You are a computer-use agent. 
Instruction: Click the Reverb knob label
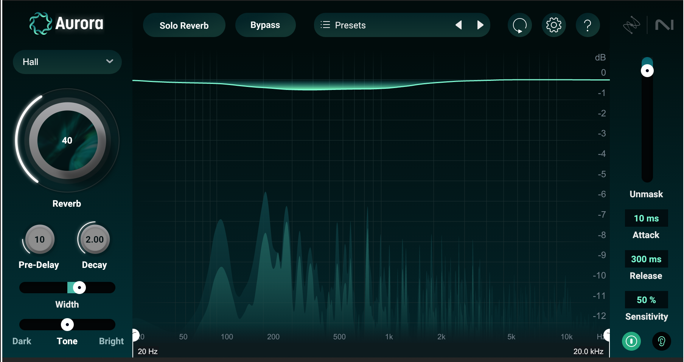(67, 204)
